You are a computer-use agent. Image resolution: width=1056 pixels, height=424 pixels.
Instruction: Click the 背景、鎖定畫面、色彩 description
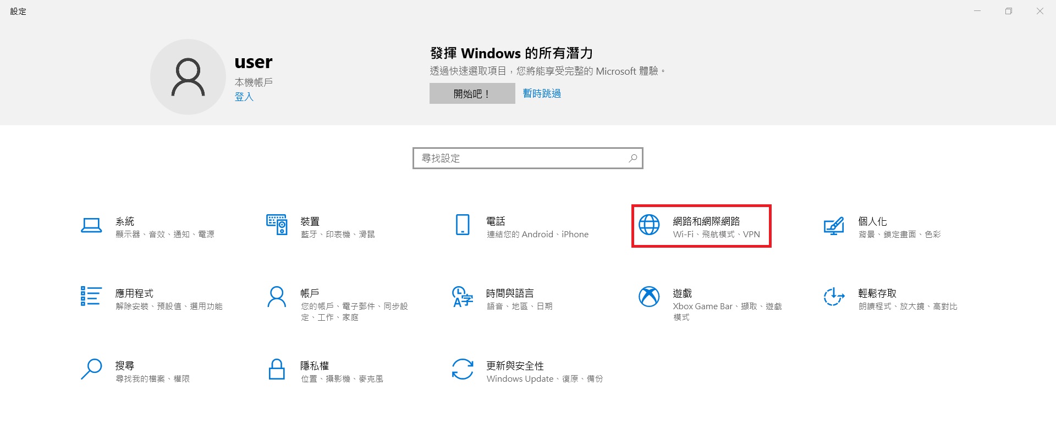(900, 235)
